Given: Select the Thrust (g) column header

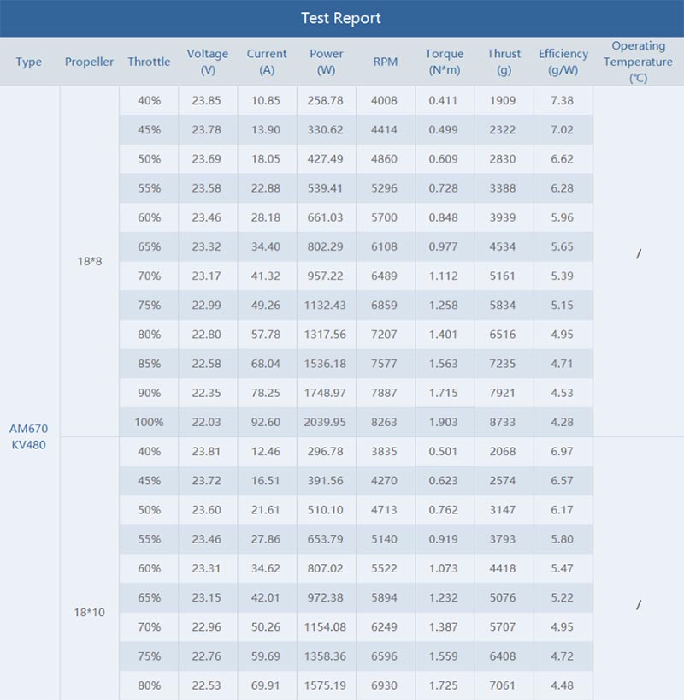Looking at the screenshot, I should [504, 62].
